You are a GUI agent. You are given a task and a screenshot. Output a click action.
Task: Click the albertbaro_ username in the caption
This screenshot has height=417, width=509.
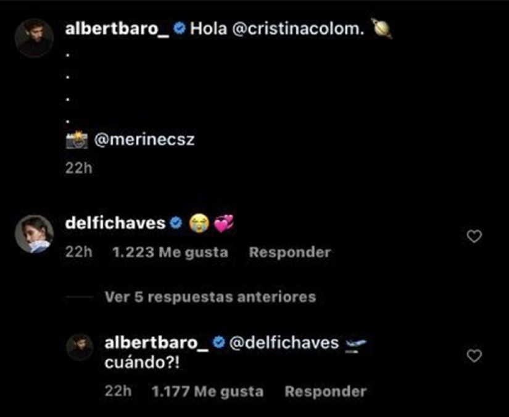pyautogui.click(x=117, y=28)
